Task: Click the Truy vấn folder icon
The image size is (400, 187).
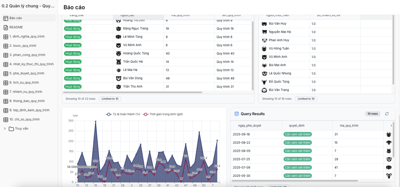Action: coord(11,129)
